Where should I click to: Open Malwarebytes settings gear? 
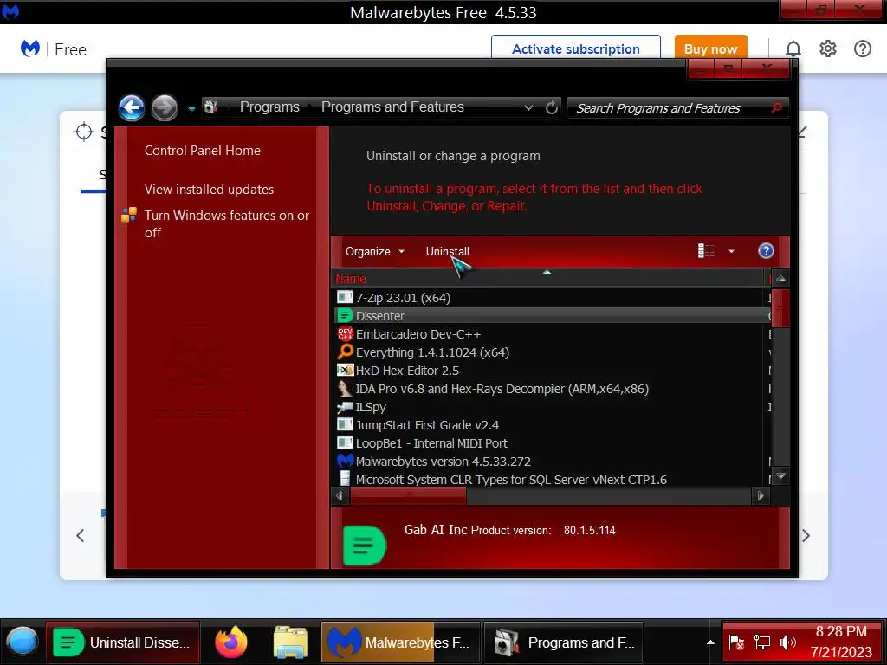tap(827, 48)
